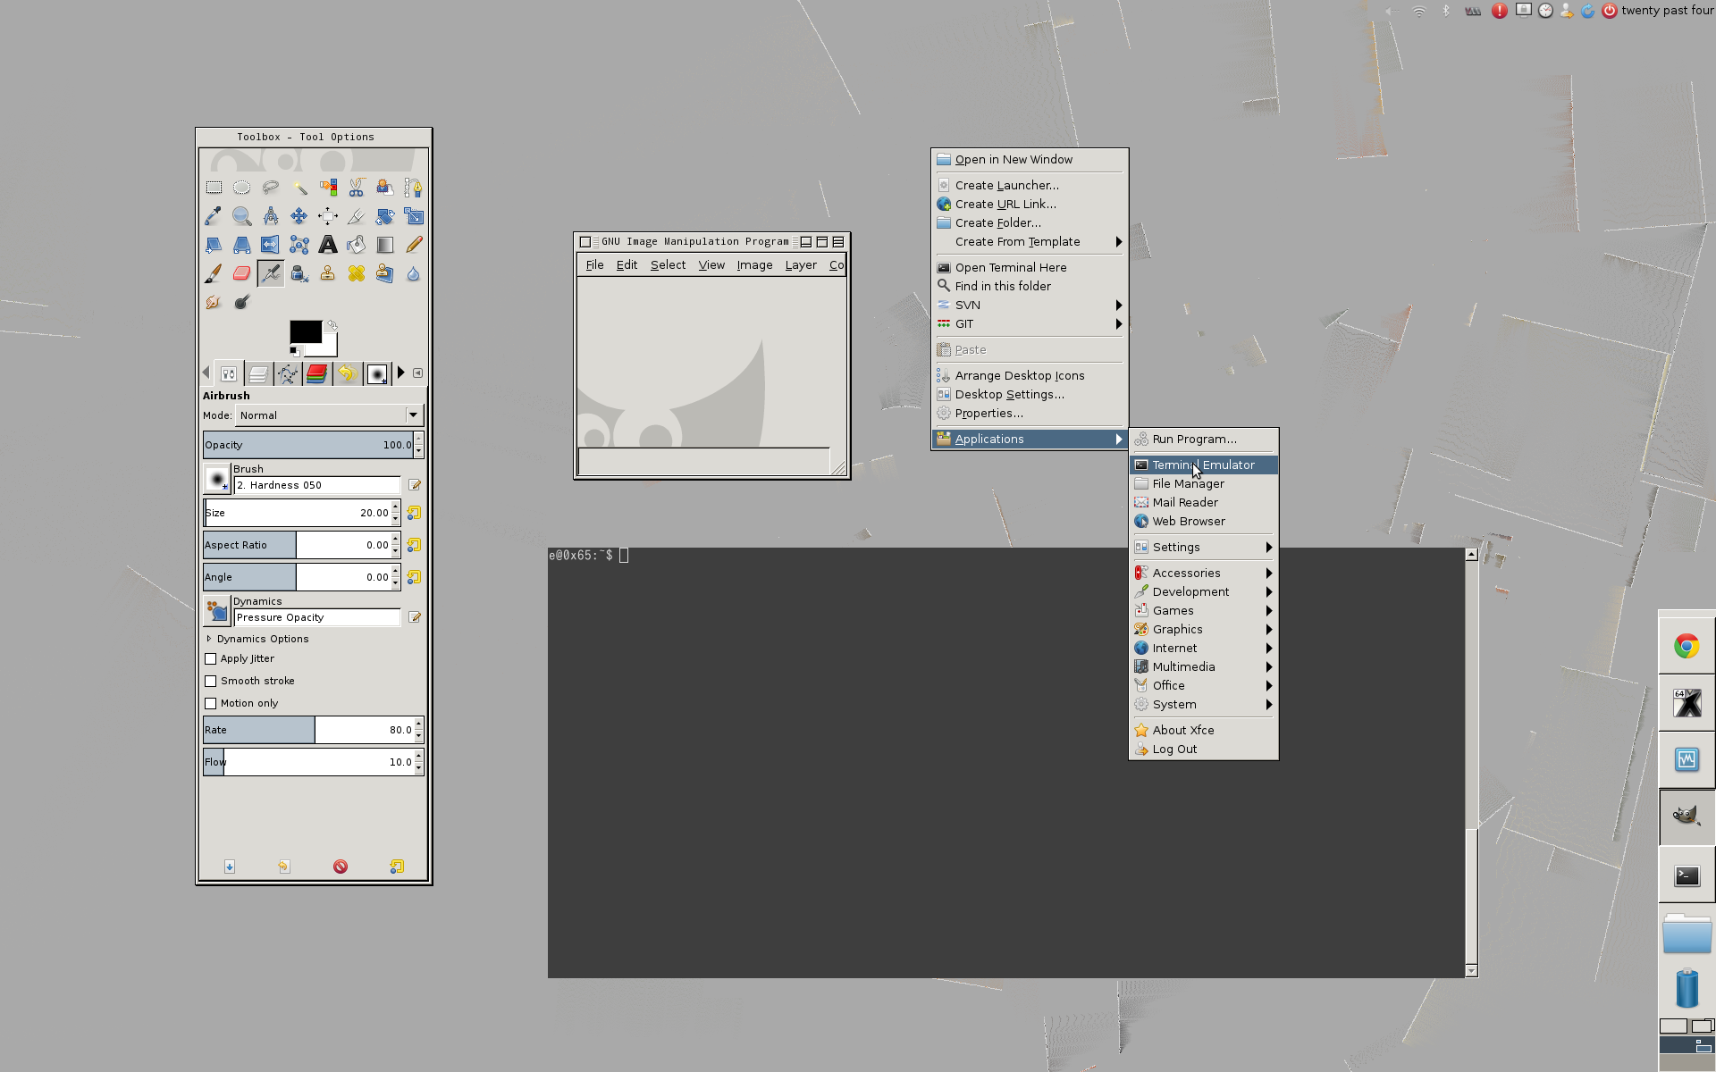Click Log Out in applications menu
The image size is (1716, 1072).
[1173, 750]
